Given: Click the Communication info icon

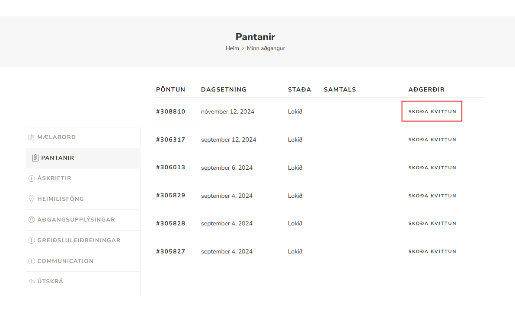Looking at the screenshot, I should 31,261.
